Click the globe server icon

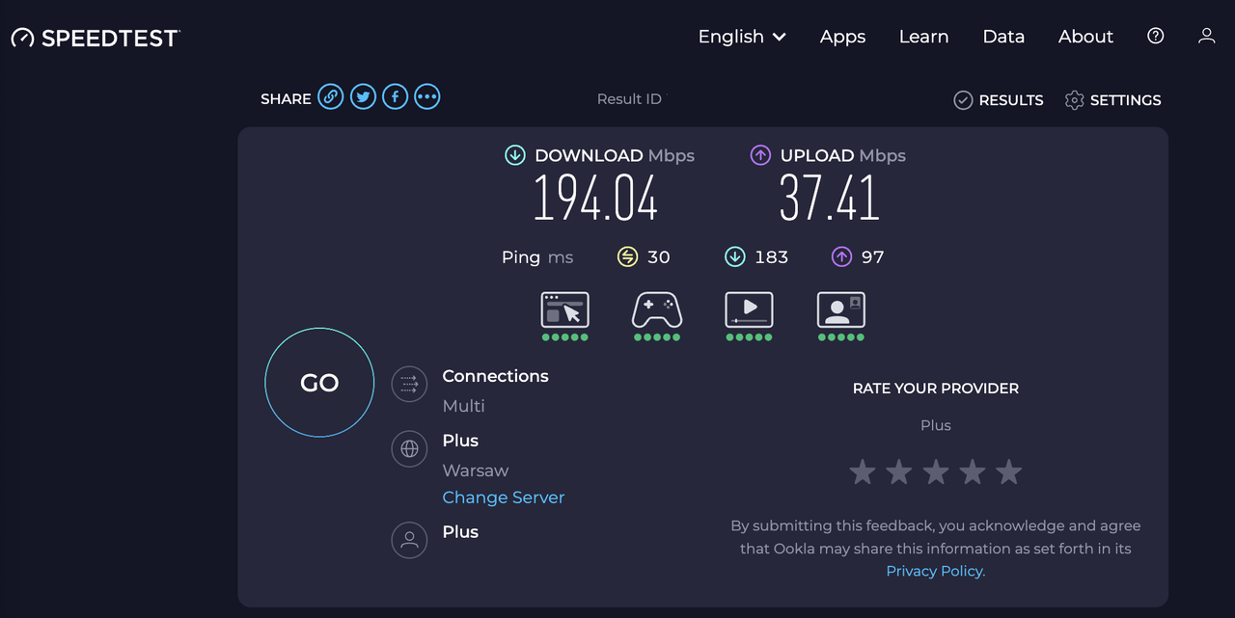[409, 448]
